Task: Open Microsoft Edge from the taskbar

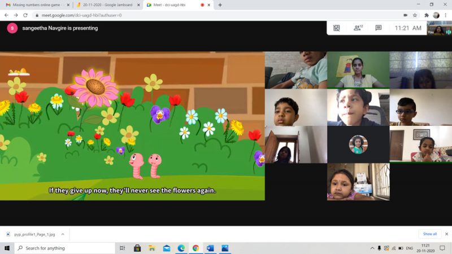Action: click(x=181, y=248)
